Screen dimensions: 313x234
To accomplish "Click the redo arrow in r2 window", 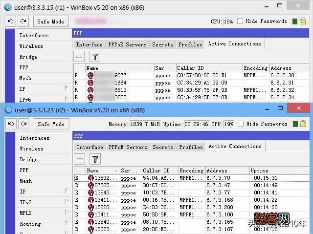I will point(23,124).
